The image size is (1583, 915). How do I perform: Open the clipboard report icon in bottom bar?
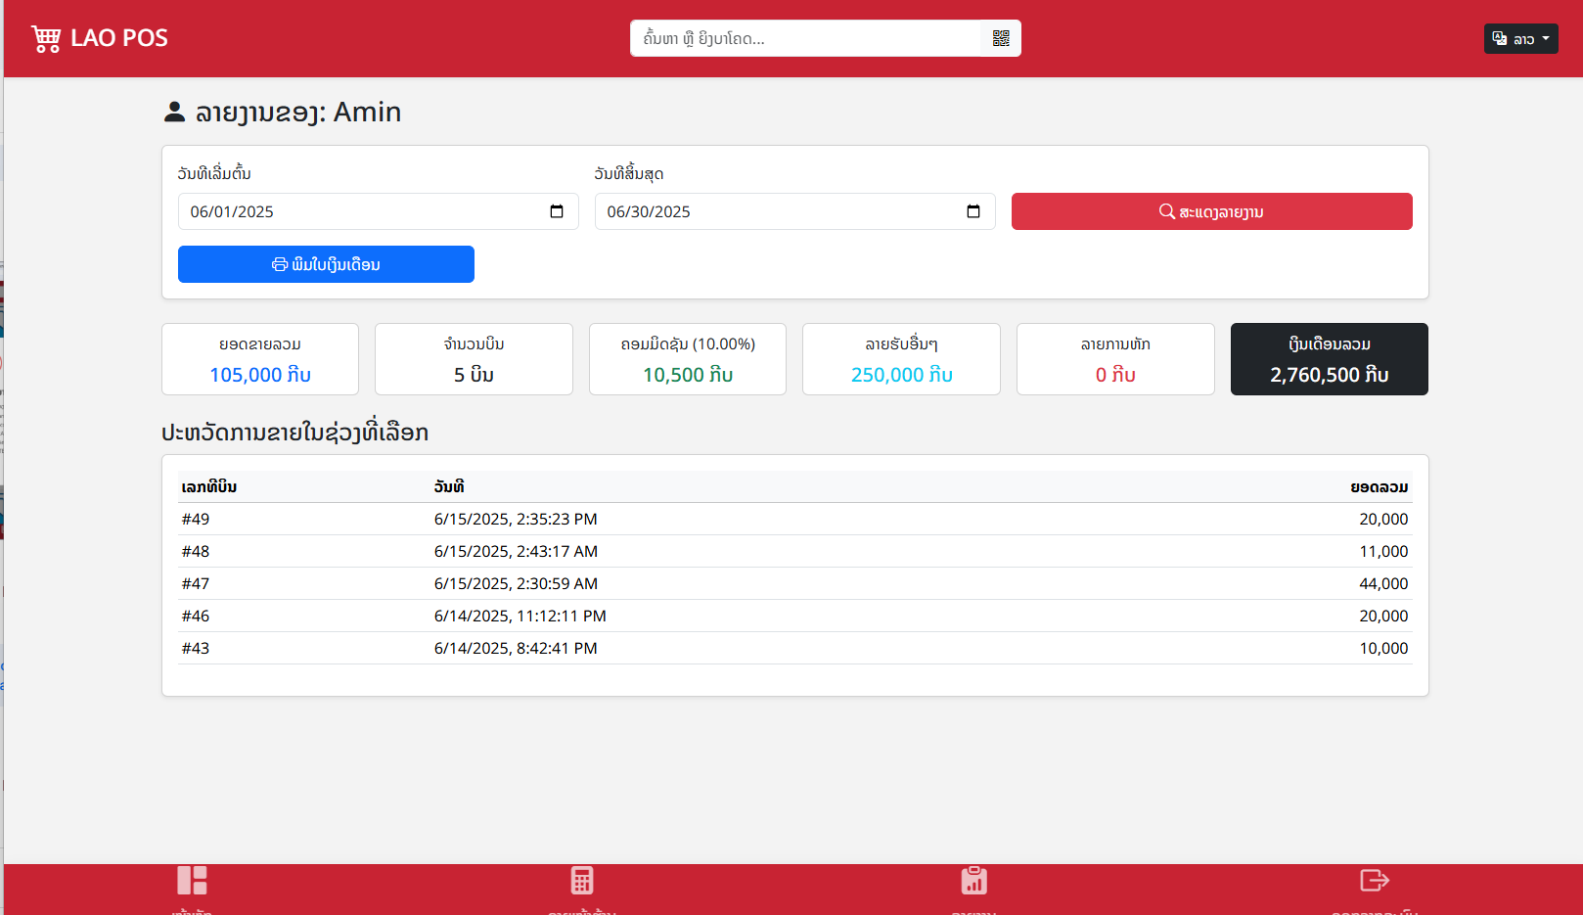973,881
